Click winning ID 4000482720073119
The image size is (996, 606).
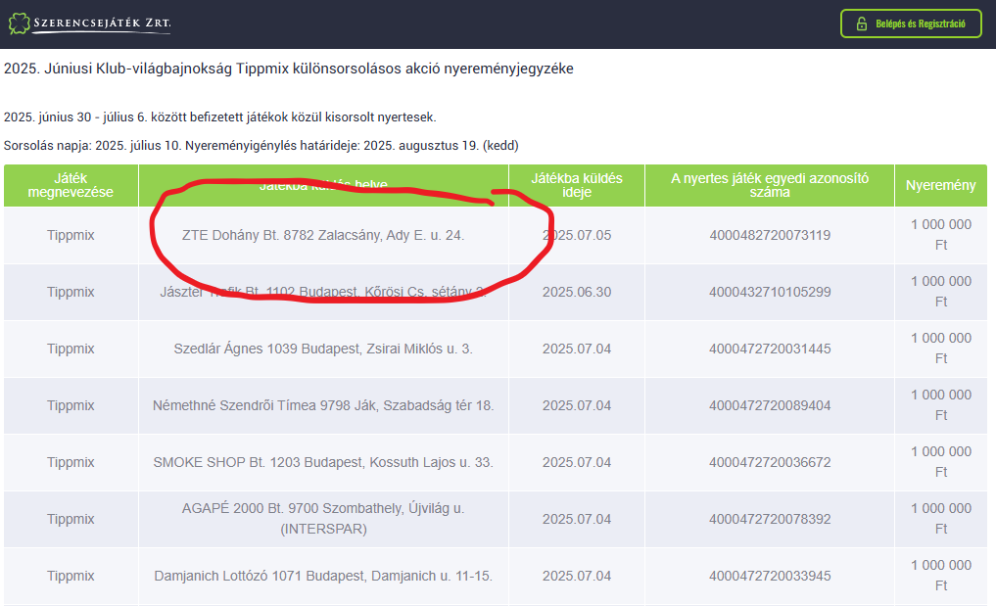point(770,235)
